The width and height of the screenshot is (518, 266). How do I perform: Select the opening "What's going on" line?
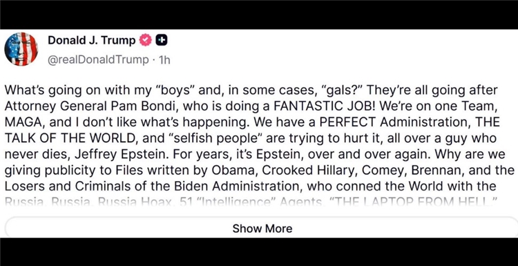click(x=251, y=91)
